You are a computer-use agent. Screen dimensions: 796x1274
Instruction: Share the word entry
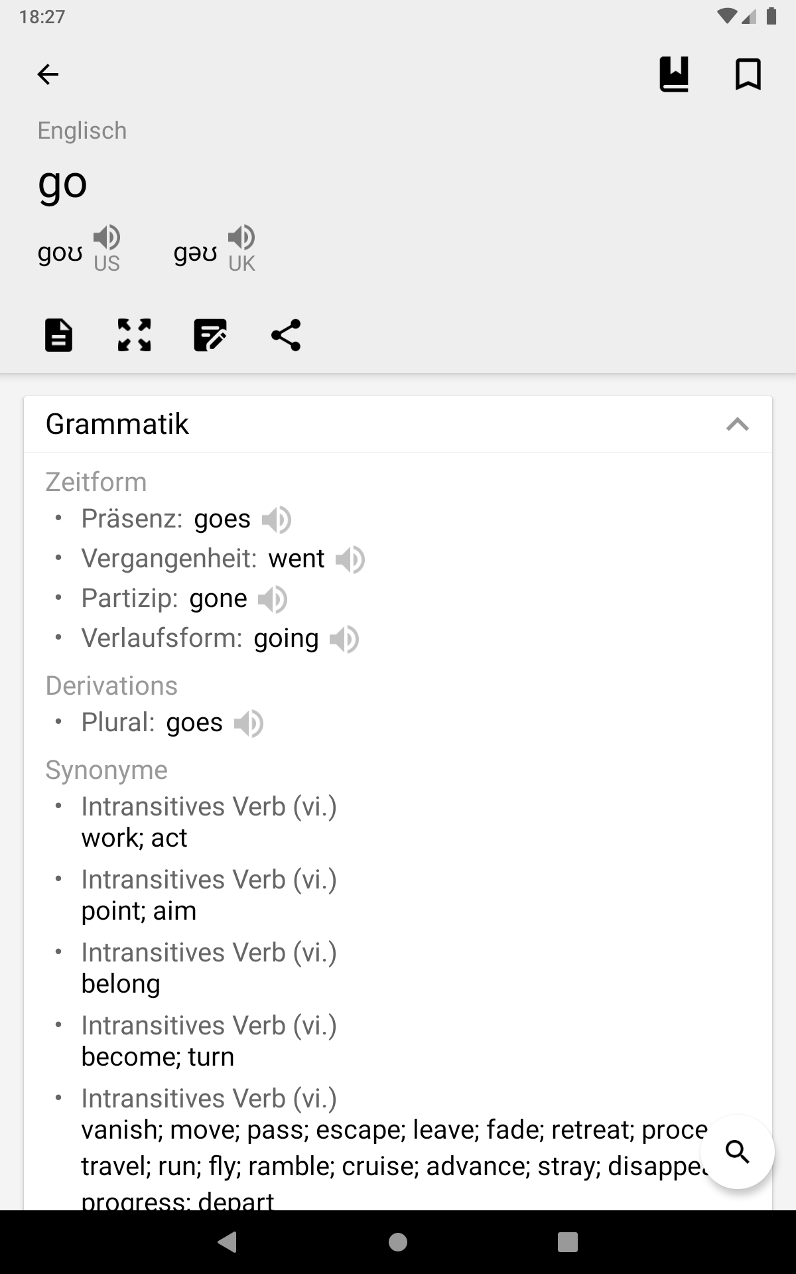(286, 335)
